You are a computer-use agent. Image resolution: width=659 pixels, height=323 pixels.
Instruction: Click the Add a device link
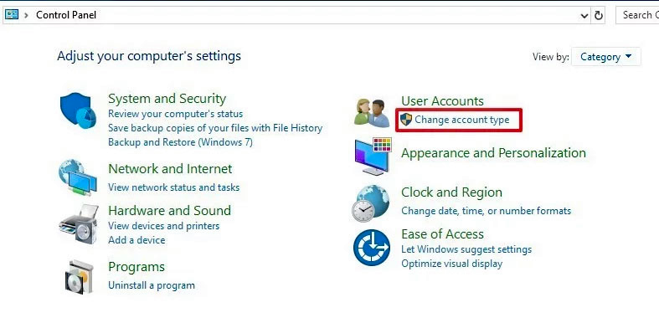[x=136, y=240]
